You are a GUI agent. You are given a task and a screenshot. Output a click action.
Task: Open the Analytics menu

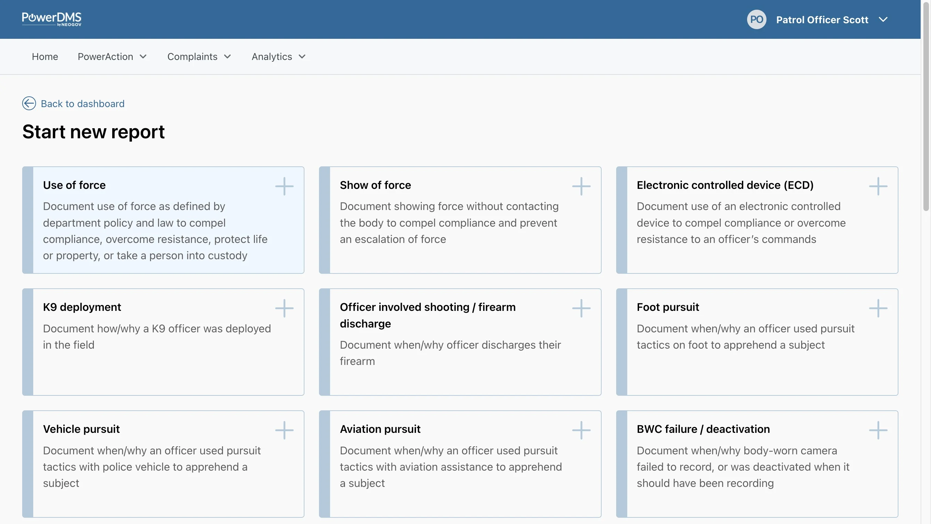point(279,57)
